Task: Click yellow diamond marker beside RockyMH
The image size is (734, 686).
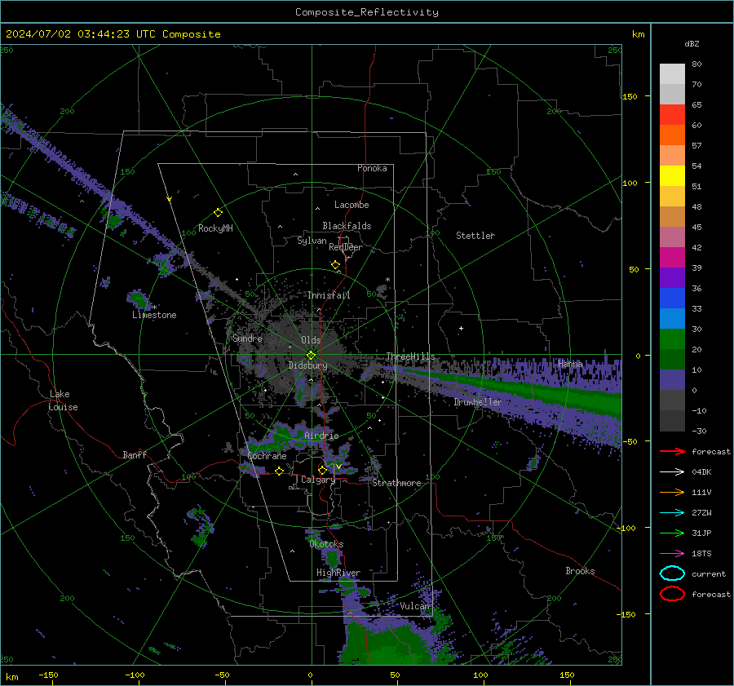Action: click(x=218, y=213)
